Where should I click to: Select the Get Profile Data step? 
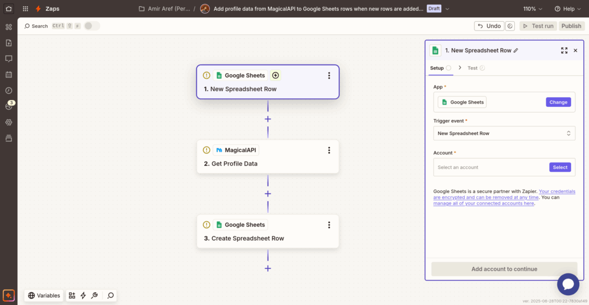point(268,157)
